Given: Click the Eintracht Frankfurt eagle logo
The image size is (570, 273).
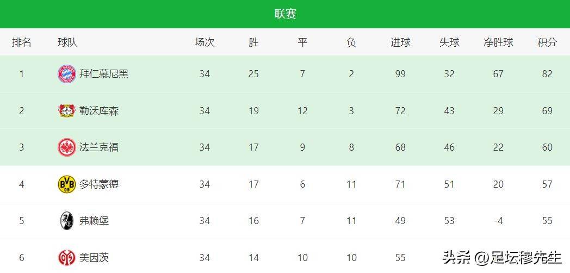Looking at the screenshot, I should (x=67, y=147).
